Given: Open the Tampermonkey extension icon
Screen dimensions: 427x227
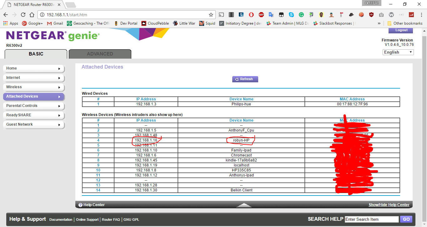Looking at the screenshot, I should [281, 15].
